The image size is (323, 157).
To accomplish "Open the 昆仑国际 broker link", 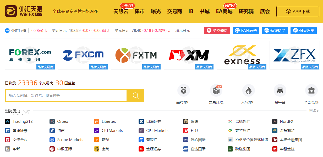I will [198, 140].
